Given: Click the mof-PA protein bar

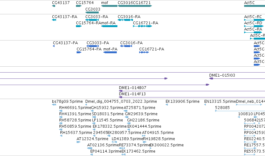Looking at the screenshot, I should 110,52.
